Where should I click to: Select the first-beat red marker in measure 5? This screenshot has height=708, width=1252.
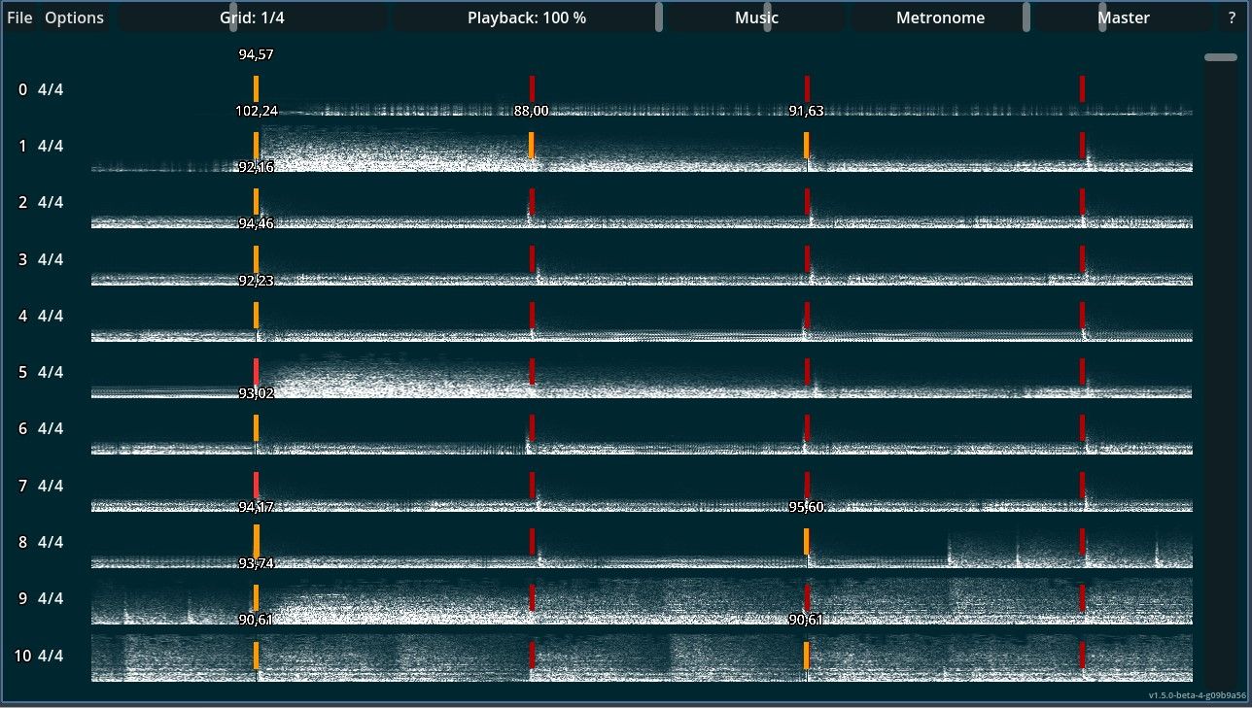[x=257, y=371]
